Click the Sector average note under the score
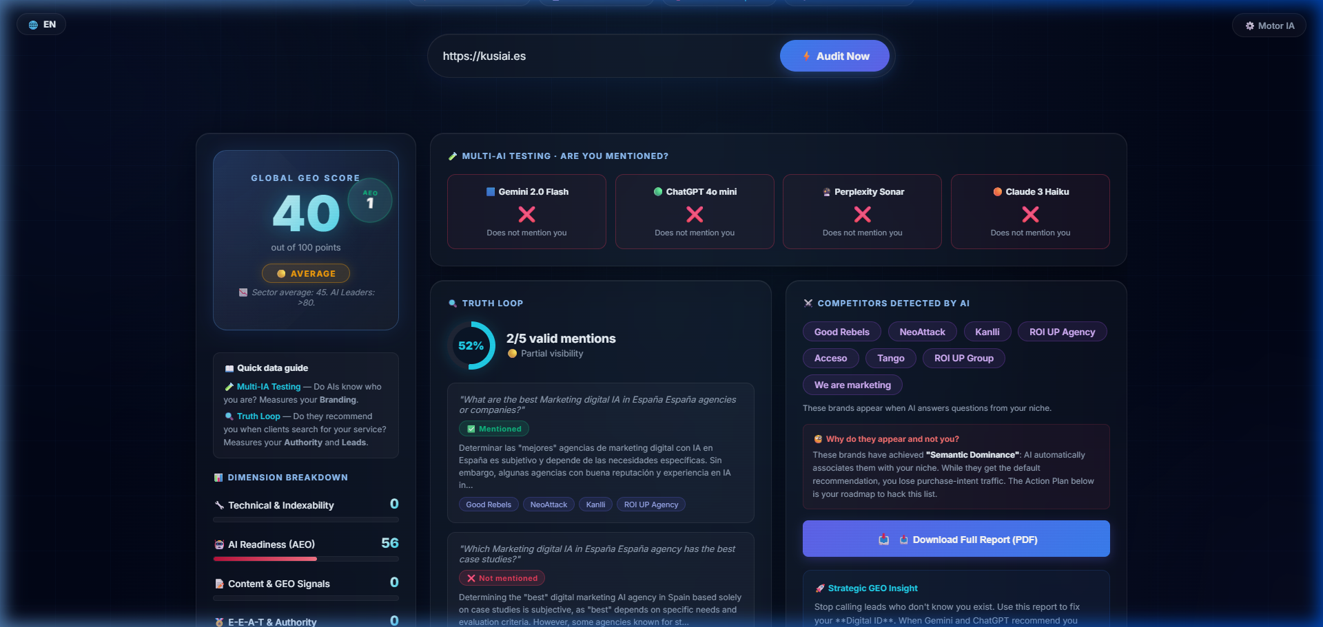1323x627 pixels. (x=307, y=297)
